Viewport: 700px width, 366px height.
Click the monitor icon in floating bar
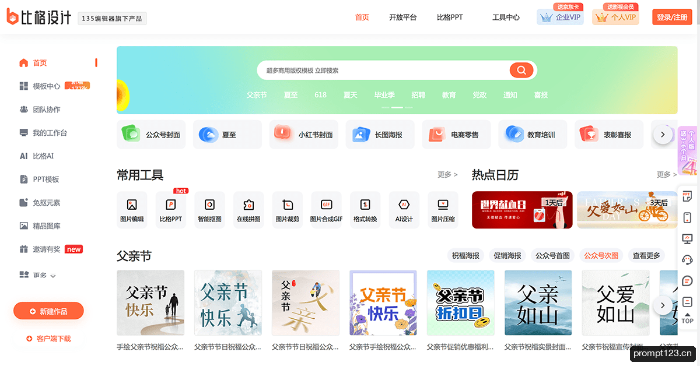point(687,238)
